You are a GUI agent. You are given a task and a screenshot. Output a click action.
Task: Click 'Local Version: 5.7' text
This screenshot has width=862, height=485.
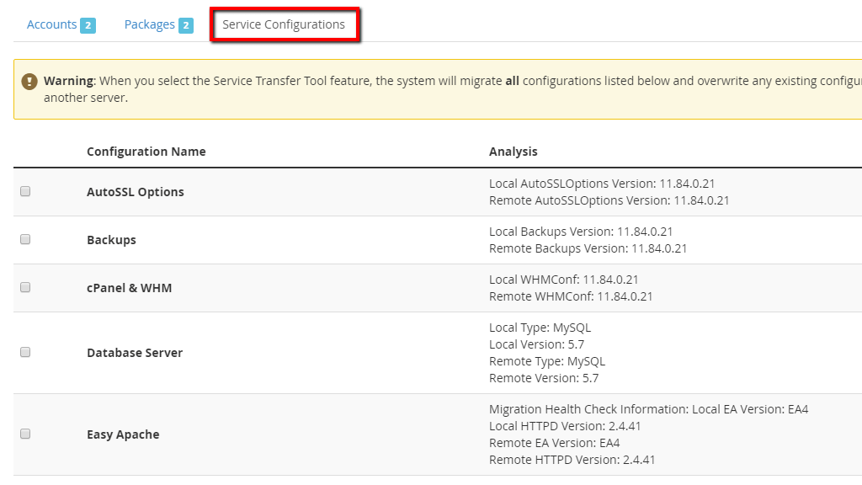(x=536, y=344)
